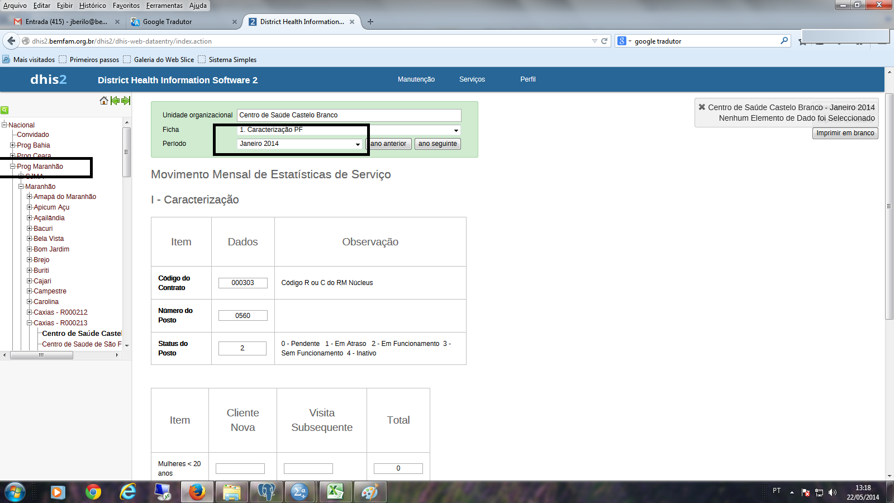Close the Google Tradutor tab

pyautogui.click(x=235, y=22)
